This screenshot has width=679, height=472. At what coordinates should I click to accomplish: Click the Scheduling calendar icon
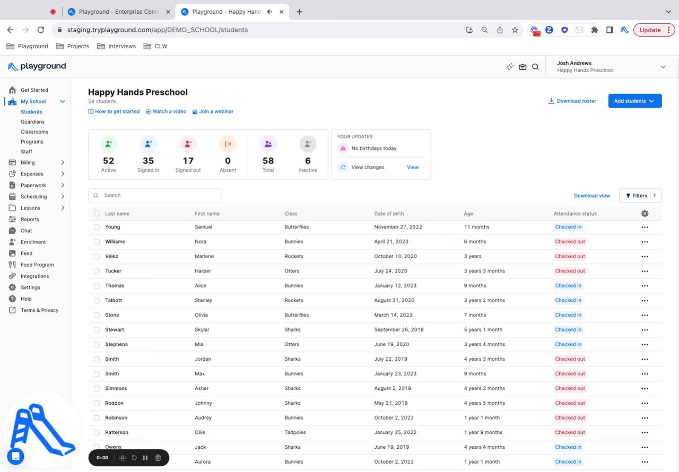coord(12,197)
